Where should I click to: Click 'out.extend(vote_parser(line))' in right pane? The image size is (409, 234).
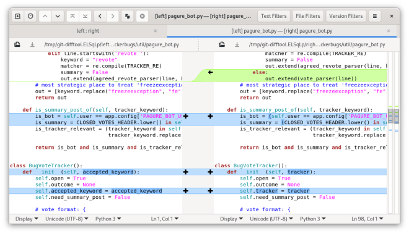point(311,78)
